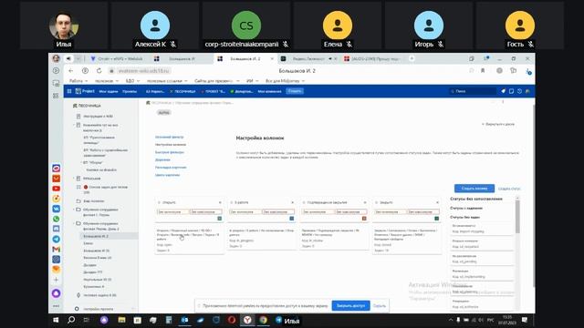Click the search field in blue bar
The height and width of the screenshot is (328, 584).
(x=473, y=91)
